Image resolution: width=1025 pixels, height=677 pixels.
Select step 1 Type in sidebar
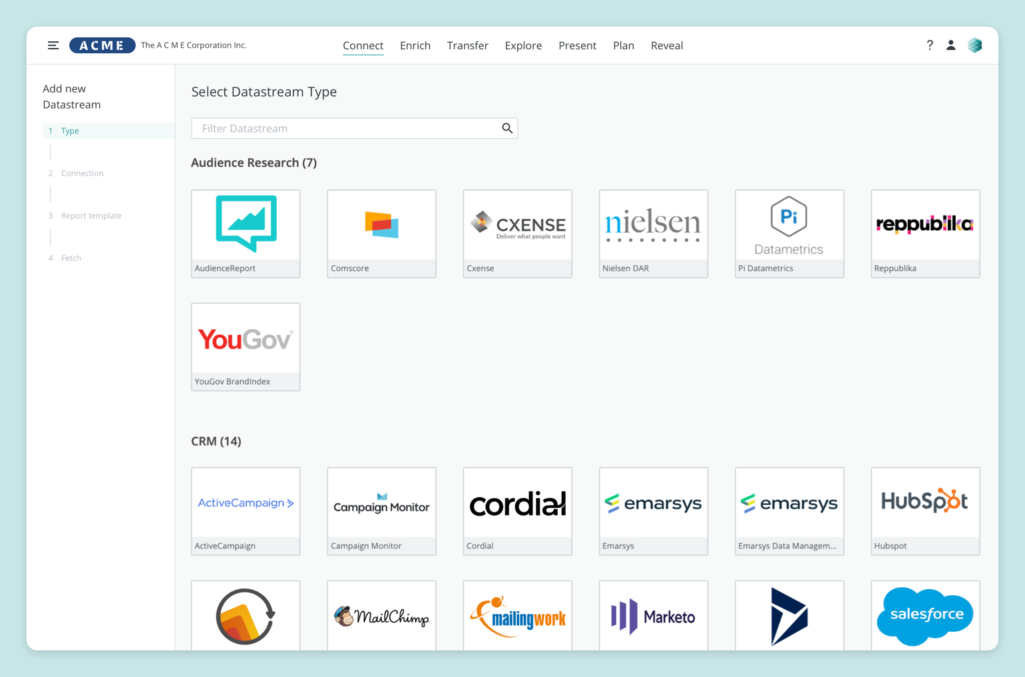click(108, 130)
